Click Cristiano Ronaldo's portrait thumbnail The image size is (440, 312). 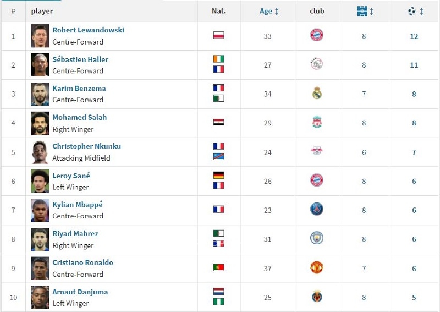pos(40,269)
